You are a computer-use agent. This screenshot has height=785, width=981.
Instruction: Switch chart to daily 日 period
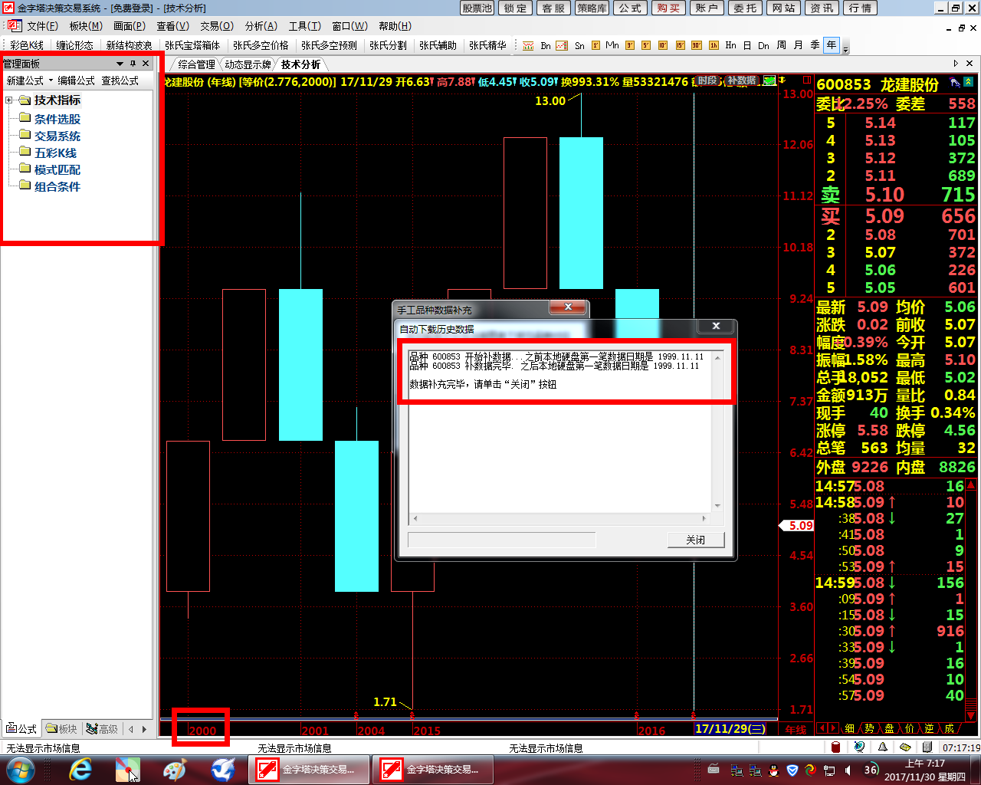747,46
